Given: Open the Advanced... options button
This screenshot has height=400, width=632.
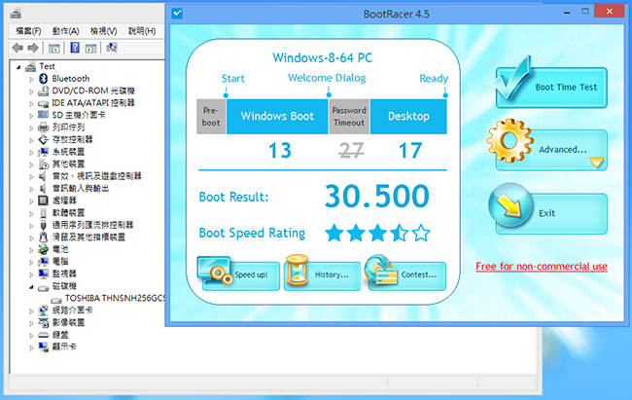Looking at the screenshot, I should point(551,150).
